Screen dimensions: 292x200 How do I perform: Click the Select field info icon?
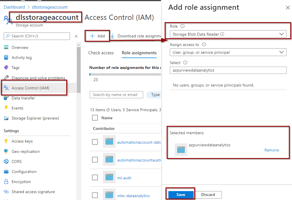[x=185, y=63]
